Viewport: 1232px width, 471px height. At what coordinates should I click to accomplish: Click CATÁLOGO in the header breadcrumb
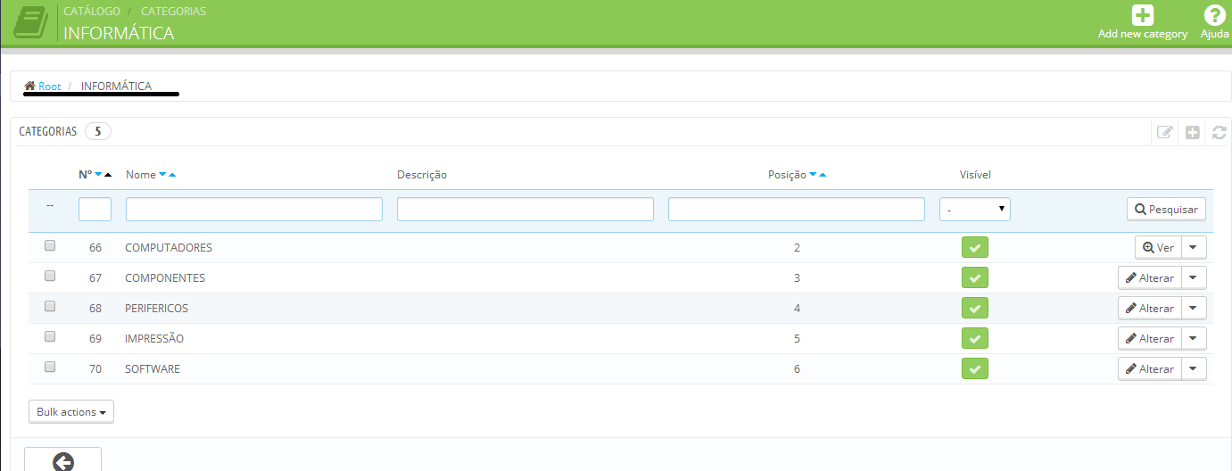(x=92, y=12)
